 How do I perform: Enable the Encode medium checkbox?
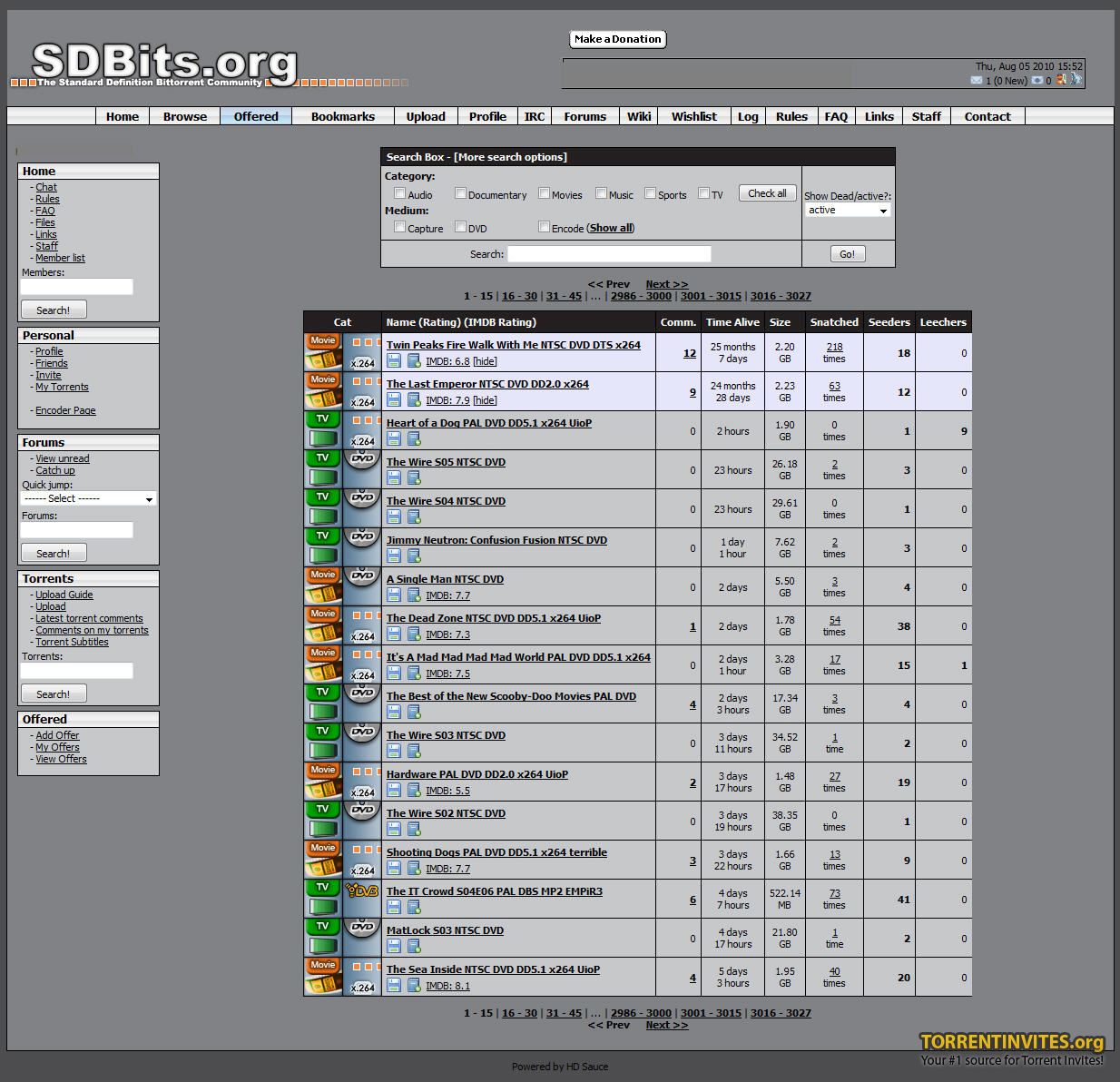click(x=544, y=227)
